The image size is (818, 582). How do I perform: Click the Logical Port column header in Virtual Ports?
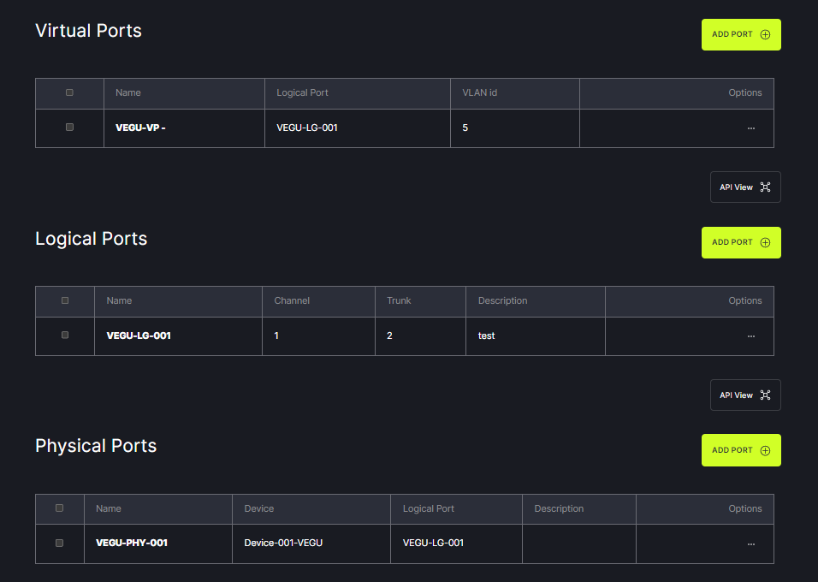[x=302, y=92]
